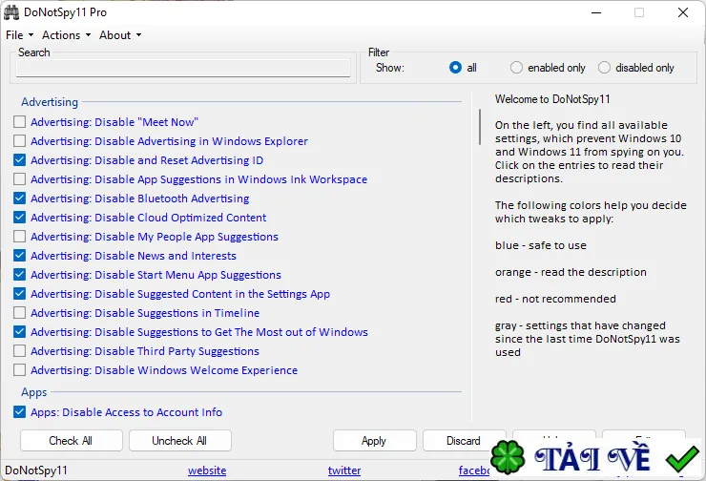Check Disable My People App Suggestions

tap(19, 237)
